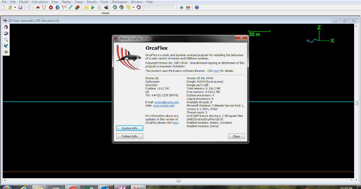Pause the replay

(99, 7)
